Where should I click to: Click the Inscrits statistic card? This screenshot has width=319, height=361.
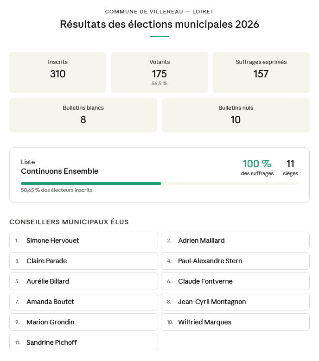point(58,72)
